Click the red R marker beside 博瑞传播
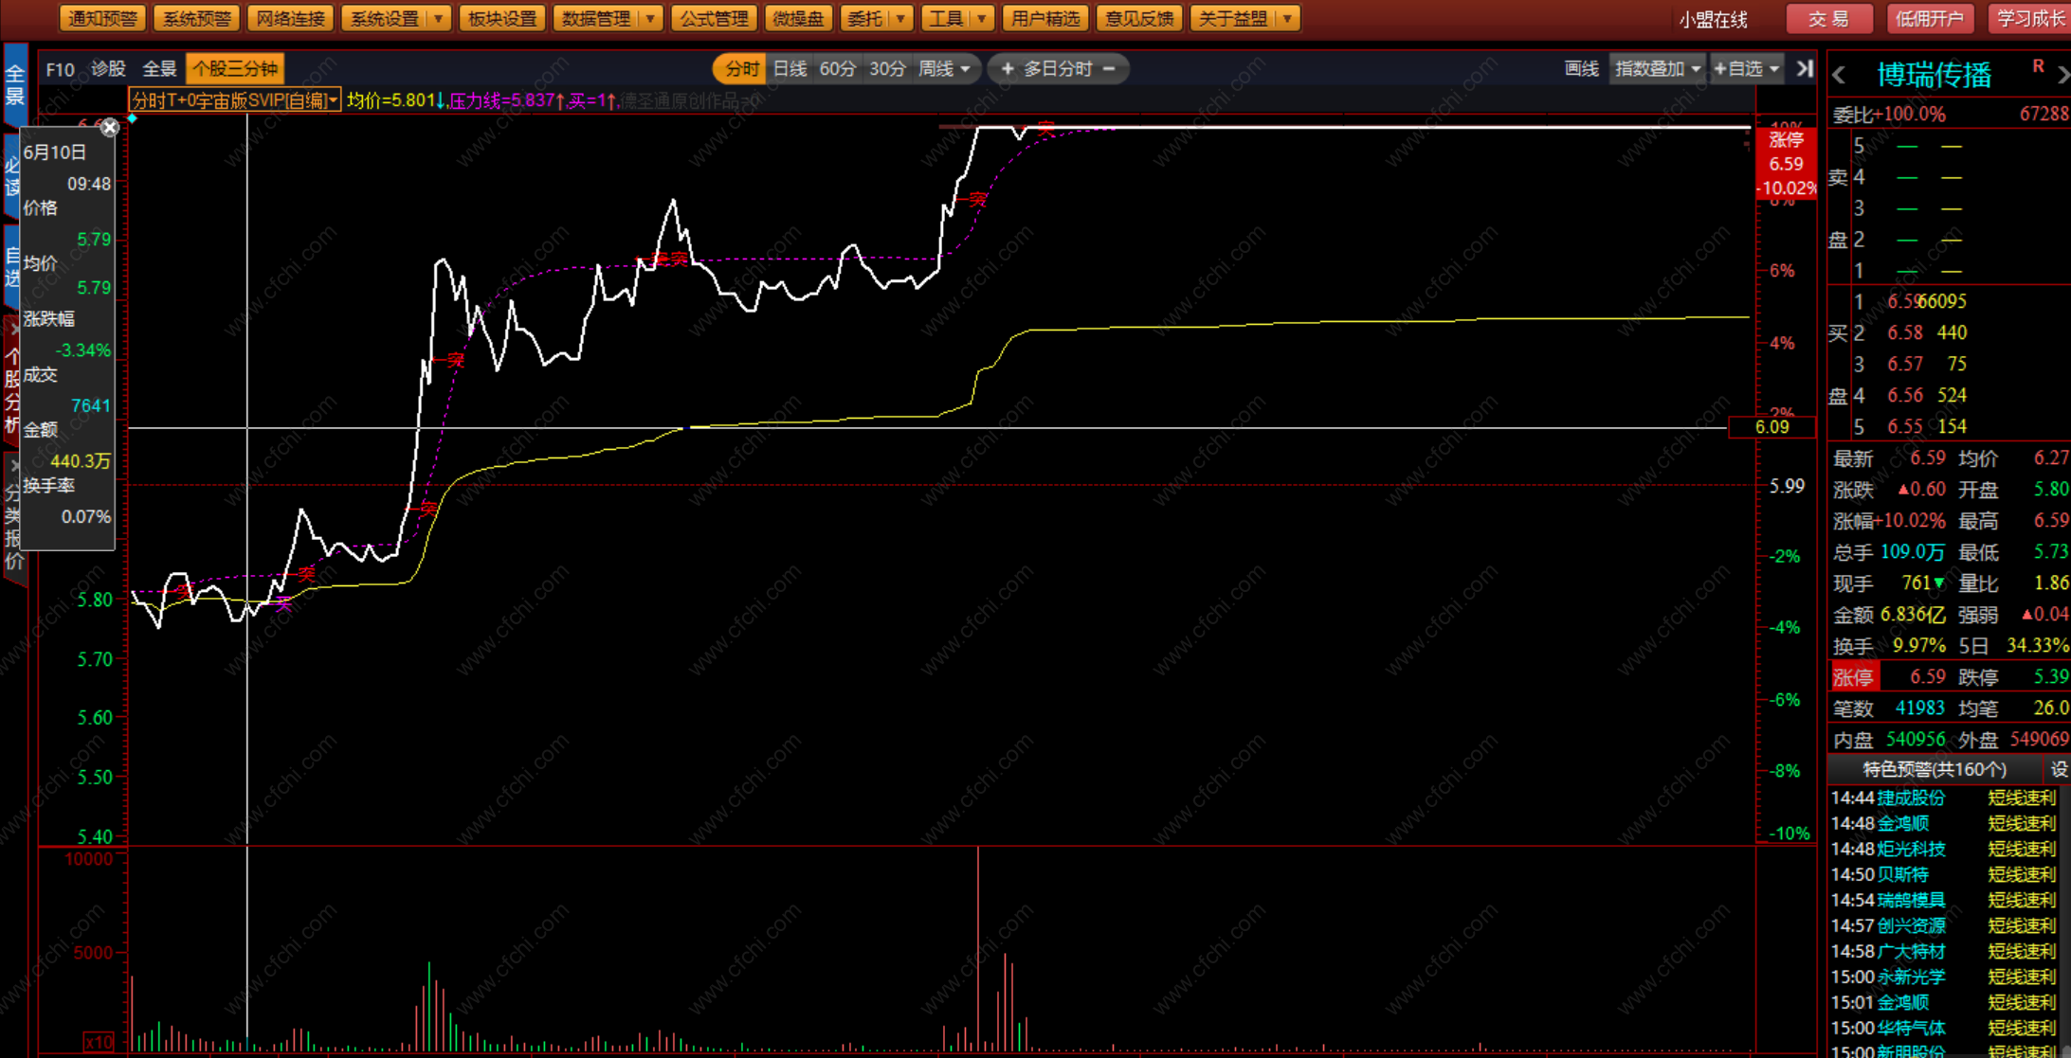The image size is (2071, 1058). (2038, 65)
